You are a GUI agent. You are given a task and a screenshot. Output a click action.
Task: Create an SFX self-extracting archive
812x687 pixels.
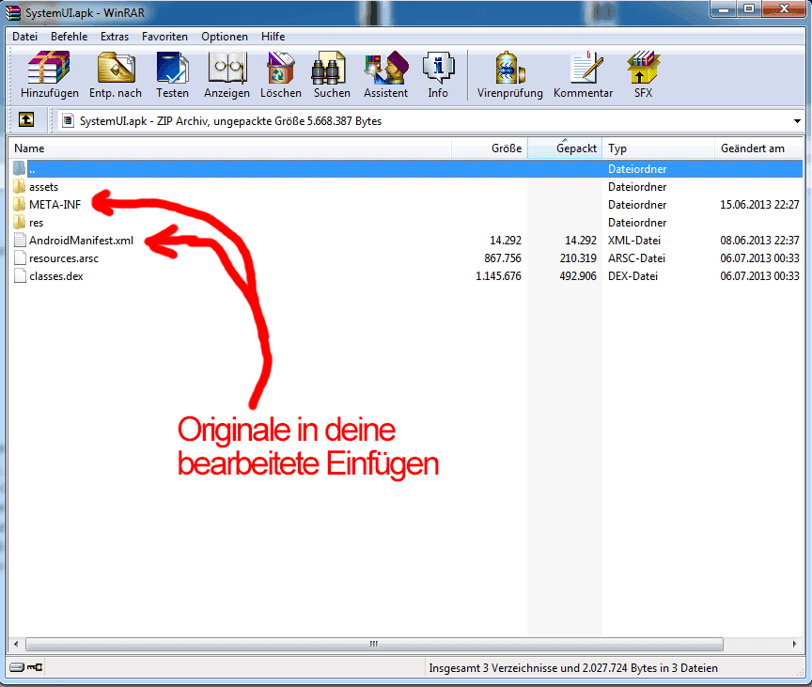coord(643,68)
